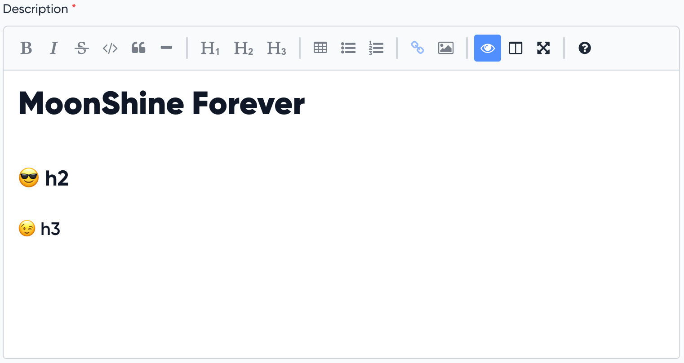Open the markdown help guide
This screenshot has height=363, width=684.
(585, 48)
